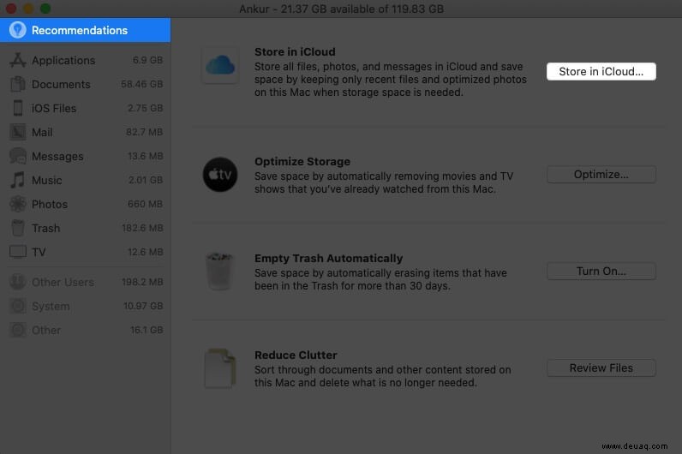The width and height of the screenshot is (682, 454).
Task: Close the window with the red button
Action: tap(11, 9)
